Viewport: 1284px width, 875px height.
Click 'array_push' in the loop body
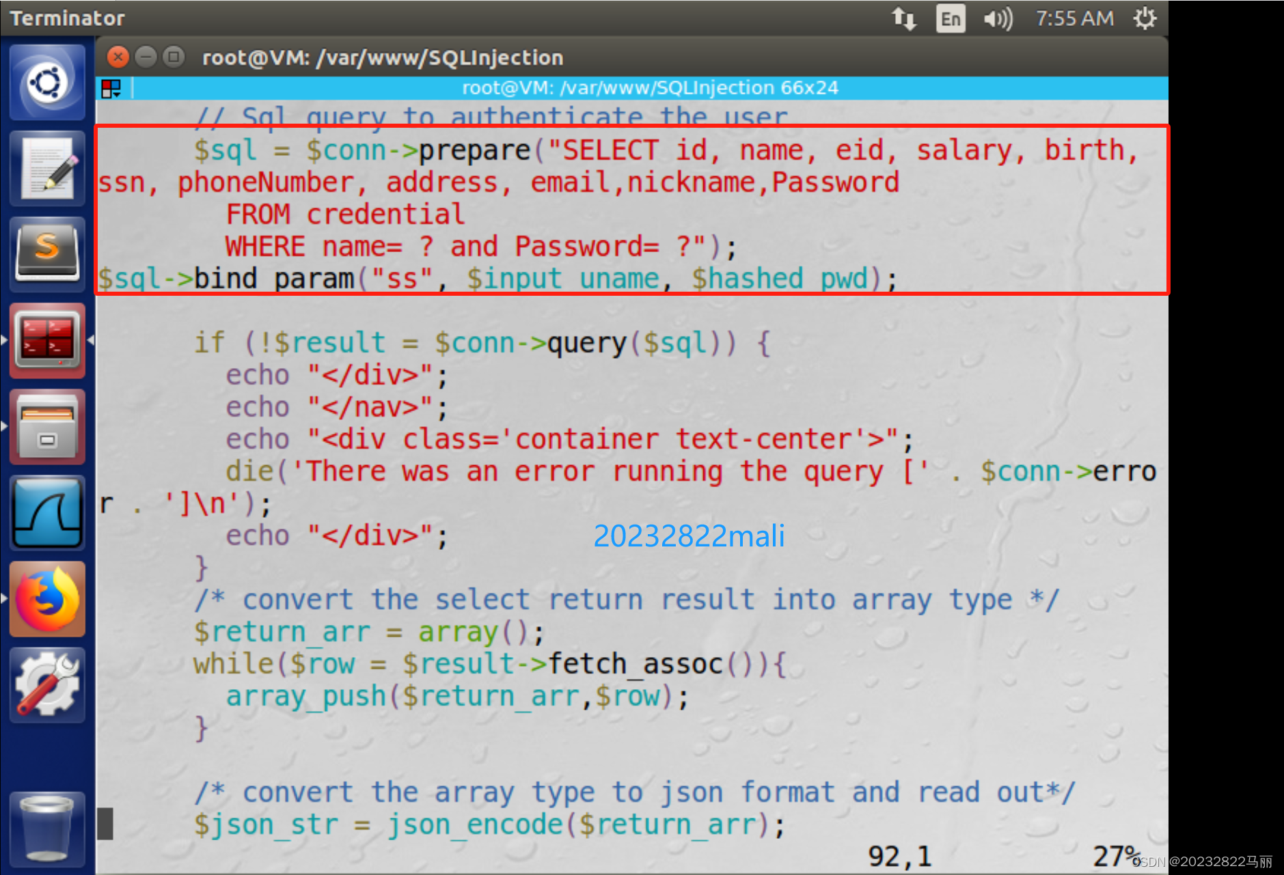click(306, 696)
